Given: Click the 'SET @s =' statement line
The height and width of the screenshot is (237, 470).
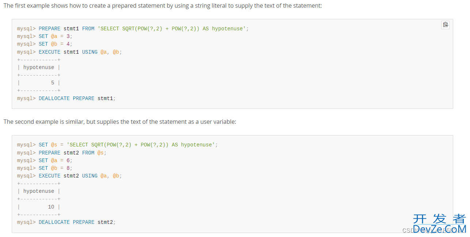Looking at the screenshot, I should (117, 145).
